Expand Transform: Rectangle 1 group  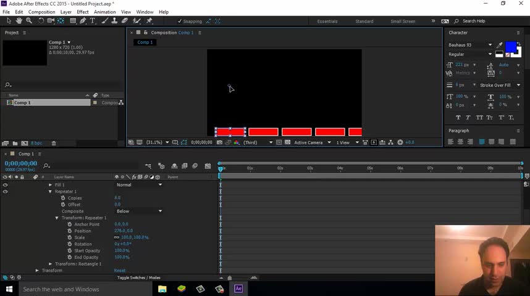[50, 264]
